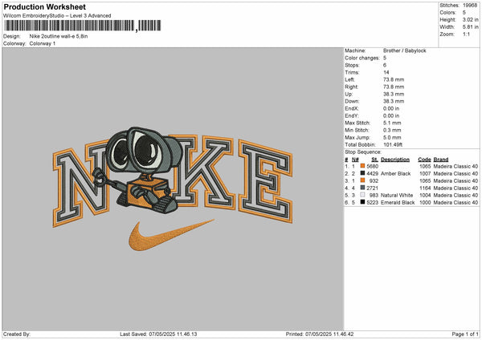The width and height of the screenshot is (482, 340).
Task: Click the orange swatch in the 932 row
Action: [x=363, y=180]
